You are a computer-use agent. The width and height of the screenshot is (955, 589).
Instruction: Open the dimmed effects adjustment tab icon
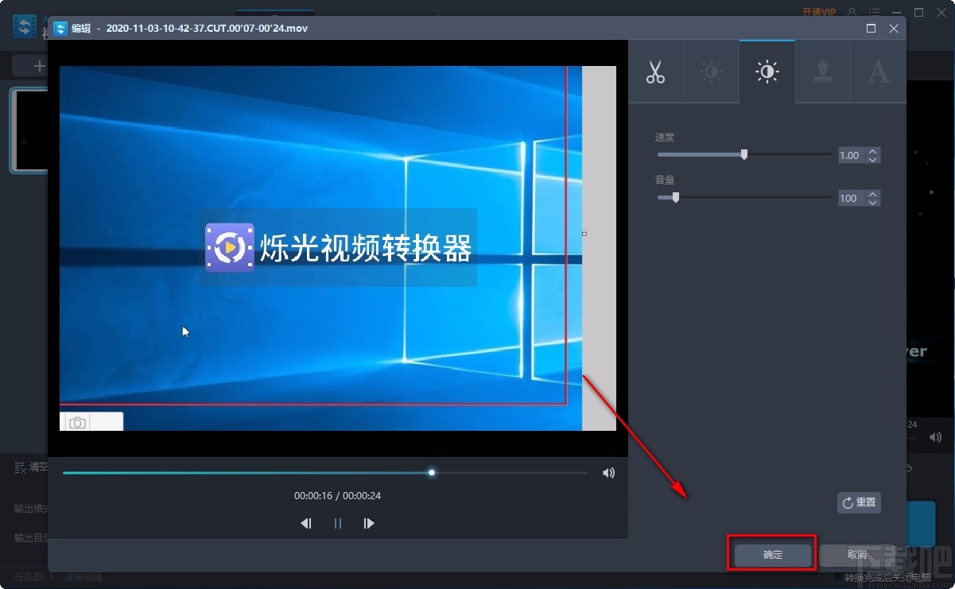click(x=711, y=72)
